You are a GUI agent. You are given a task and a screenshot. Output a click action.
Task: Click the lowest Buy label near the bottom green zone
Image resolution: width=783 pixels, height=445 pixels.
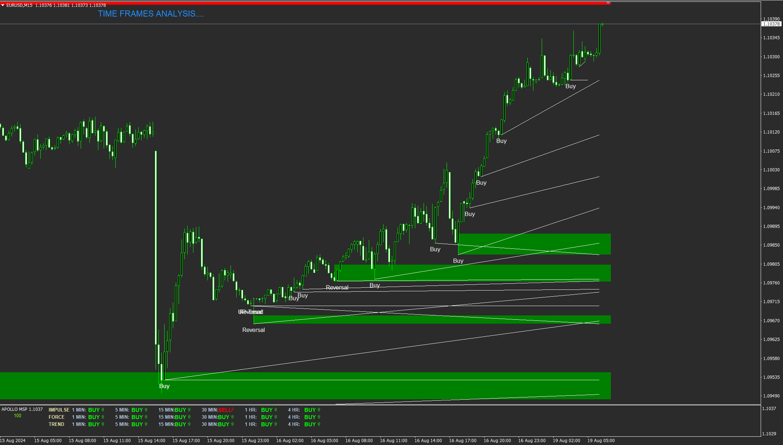(x=164, y=386)
